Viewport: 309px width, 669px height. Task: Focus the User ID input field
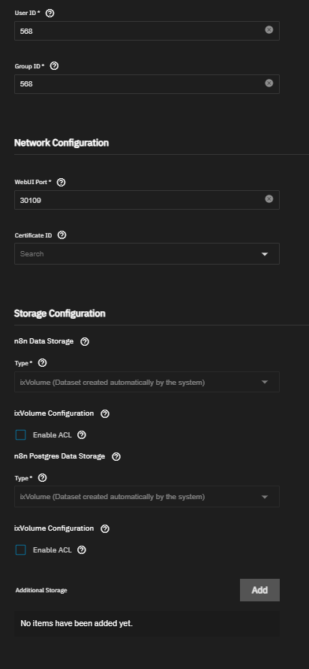pyautogui.click(x=140, y=31)
